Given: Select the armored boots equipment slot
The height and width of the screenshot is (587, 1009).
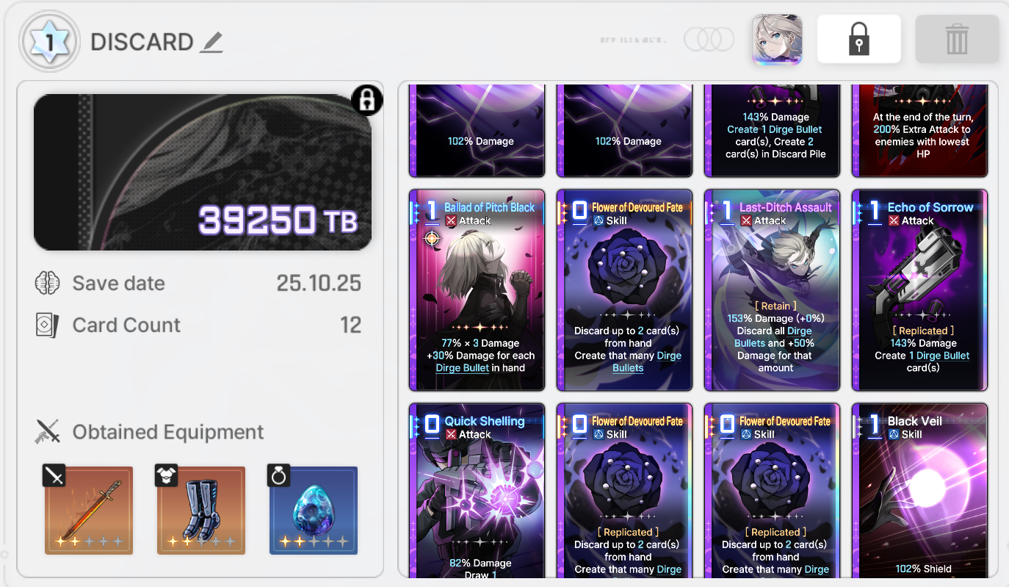Looking at the screenshot, I should point(201,510).
